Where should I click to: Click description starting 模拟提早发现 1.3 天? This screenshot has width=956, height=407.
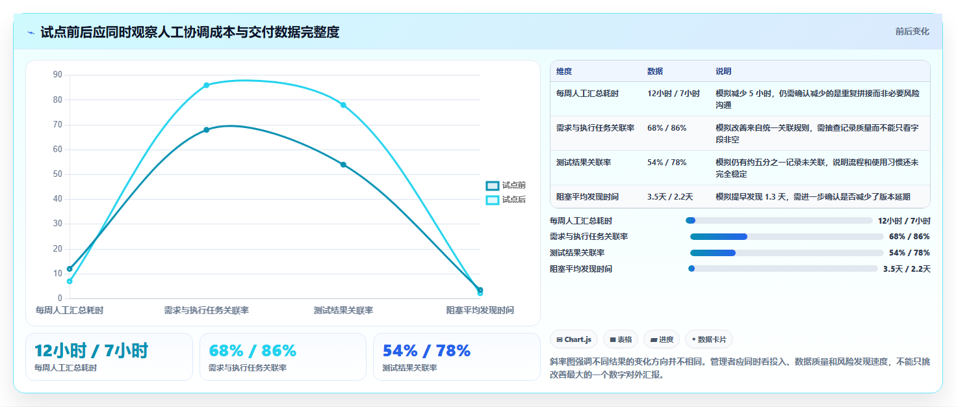point(813,197)
